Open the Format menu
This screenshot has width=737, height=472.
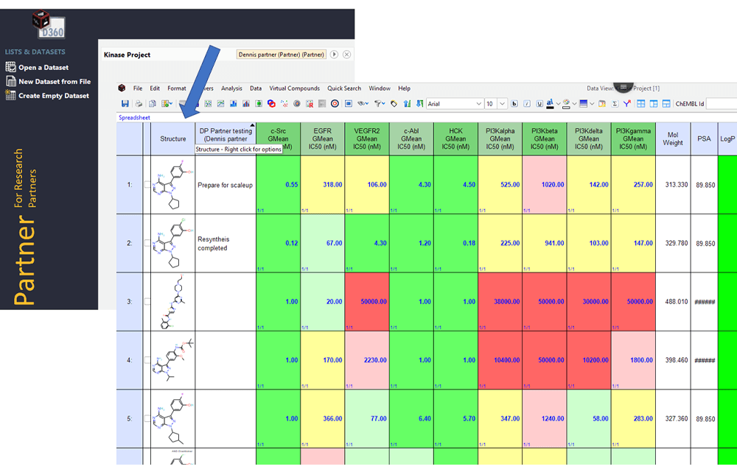tap(177, 88)
